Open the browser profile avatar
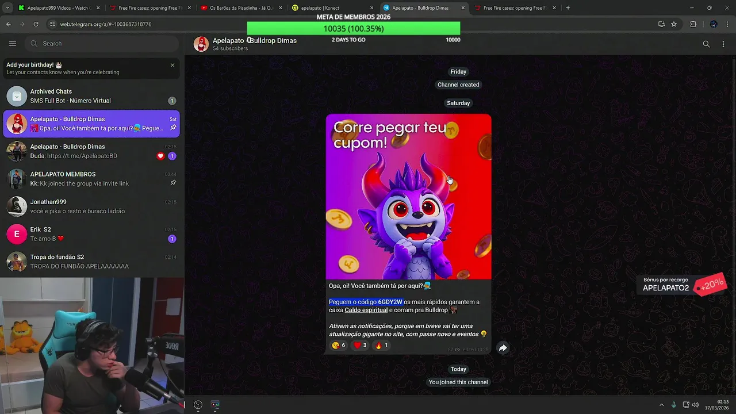The width and height of the screenshot is (736, 414). [714, 24]
